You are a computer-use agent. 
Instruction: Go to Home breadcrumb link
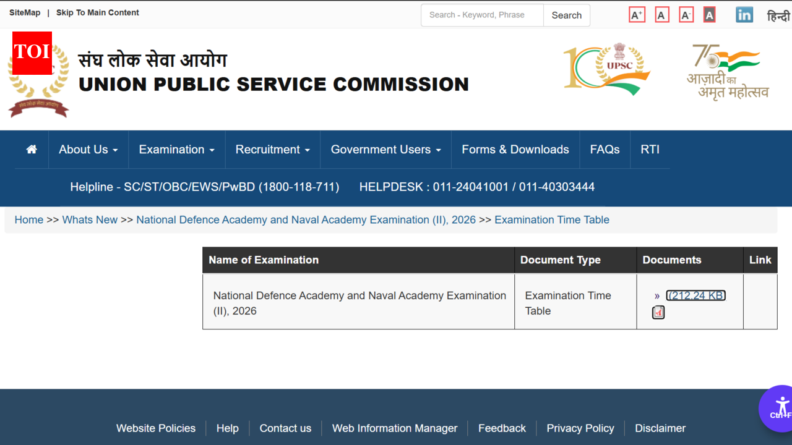point(29,219)
